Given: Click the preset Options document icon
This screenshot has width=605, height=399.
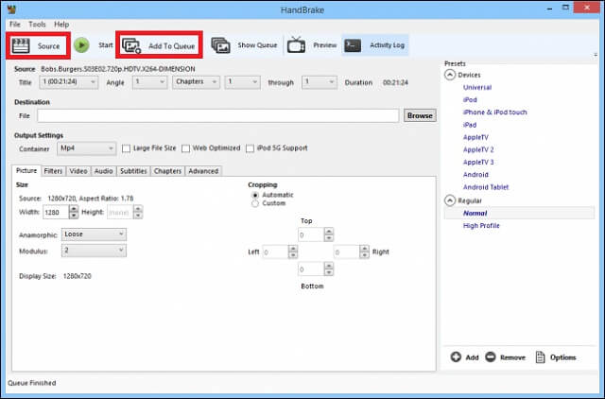Looking at the screenshot, I should [x=540, y=357].
